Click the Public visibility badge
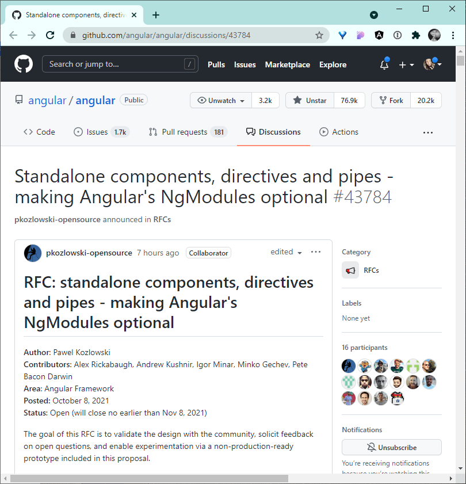Viewport: 466px width, 484px height. click(134, 100)
